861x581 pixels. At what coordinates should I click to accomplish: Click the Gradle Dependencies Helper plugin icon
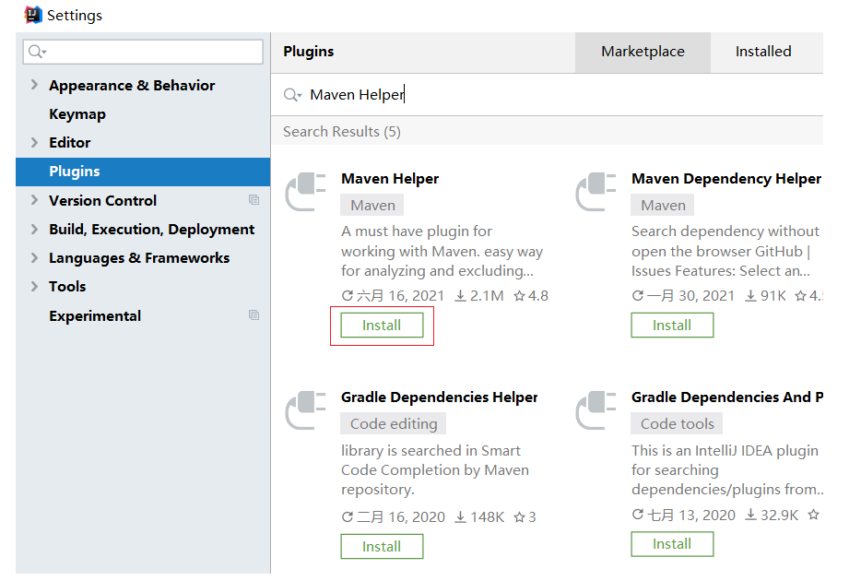point(305,410)
